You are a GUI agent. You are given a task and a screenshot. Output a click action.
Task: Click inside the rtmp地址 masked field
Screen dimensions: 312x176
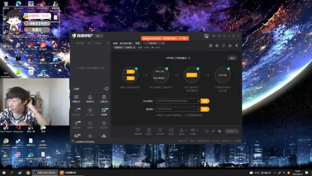coord(178,101)
